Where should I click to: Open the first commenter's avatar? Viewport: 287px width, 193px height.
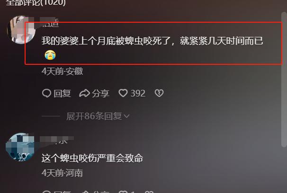tap(21, 30)
